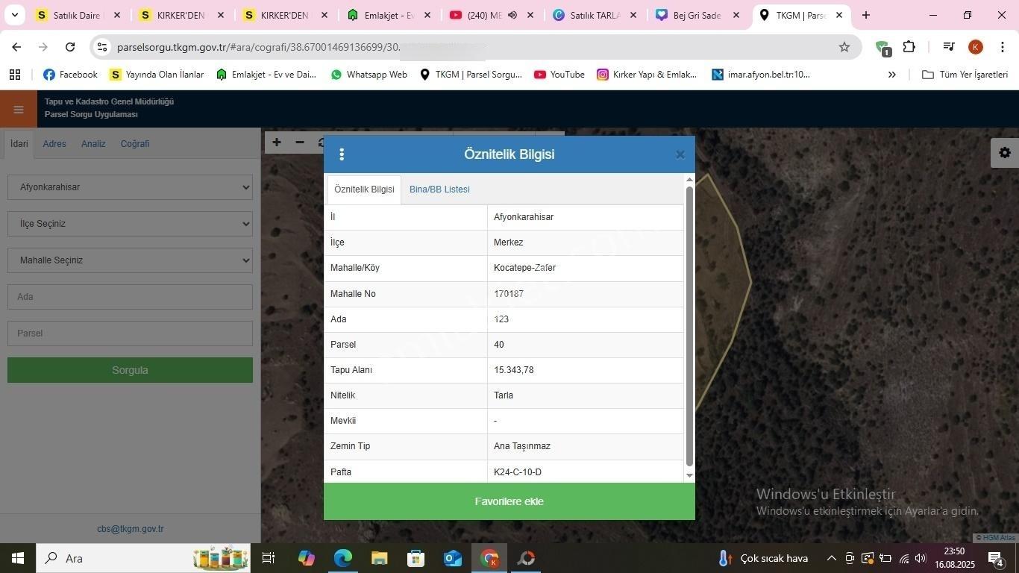The width and height of the screenshot is (1019, 573).
Task: Open the Chrome apps grid shortcut
Action: [x=15, y=75]
